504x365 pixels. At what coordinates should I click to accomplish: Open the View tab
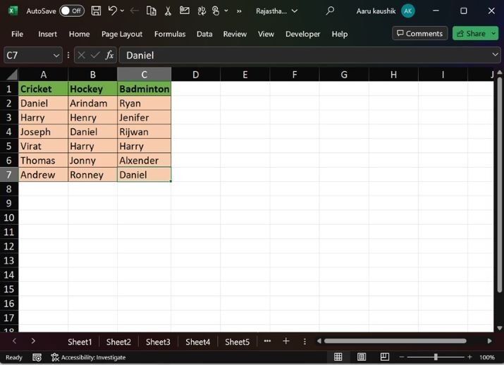click(x=266, y=34)
